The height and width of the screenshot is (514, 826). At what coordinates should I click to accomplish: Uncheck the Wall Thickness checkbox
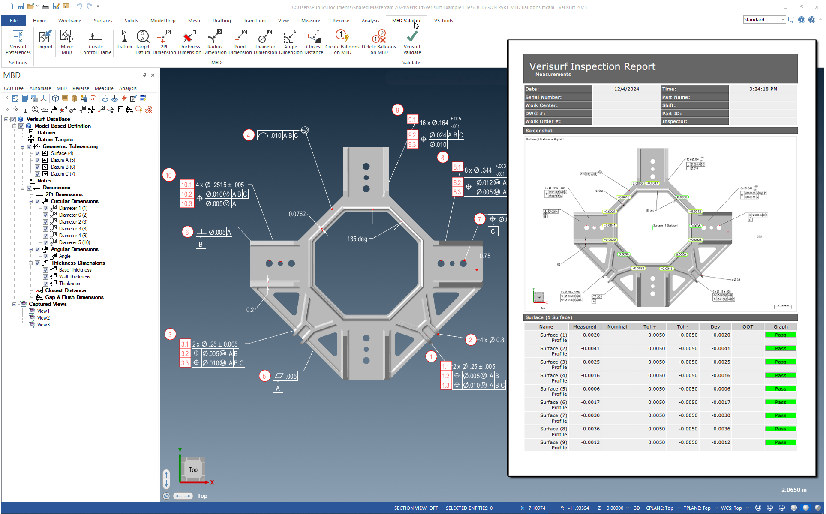(x=46, y=277)
